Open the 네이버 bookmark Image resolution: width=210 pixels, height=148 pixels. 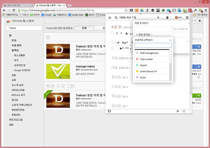pyautogui.click(x=35, y=15)
